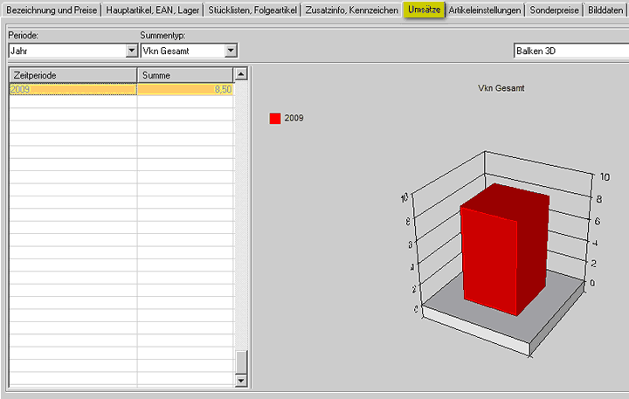The width and height of the screenshot is (629, 399).
Task: Click the 2009 legend label in chart
Action: 294,118
